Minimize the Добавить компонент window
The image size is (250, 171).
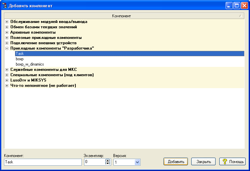click(x=229, y=6)
